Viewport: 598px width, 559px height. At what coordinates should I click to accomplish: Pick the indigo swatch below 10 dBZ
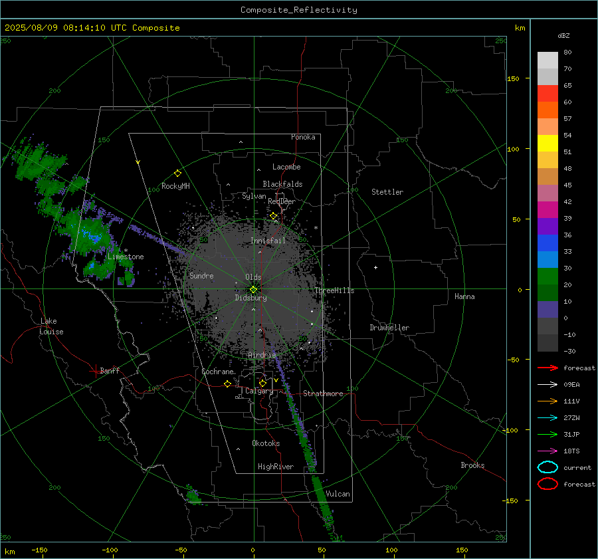[548, 310]
